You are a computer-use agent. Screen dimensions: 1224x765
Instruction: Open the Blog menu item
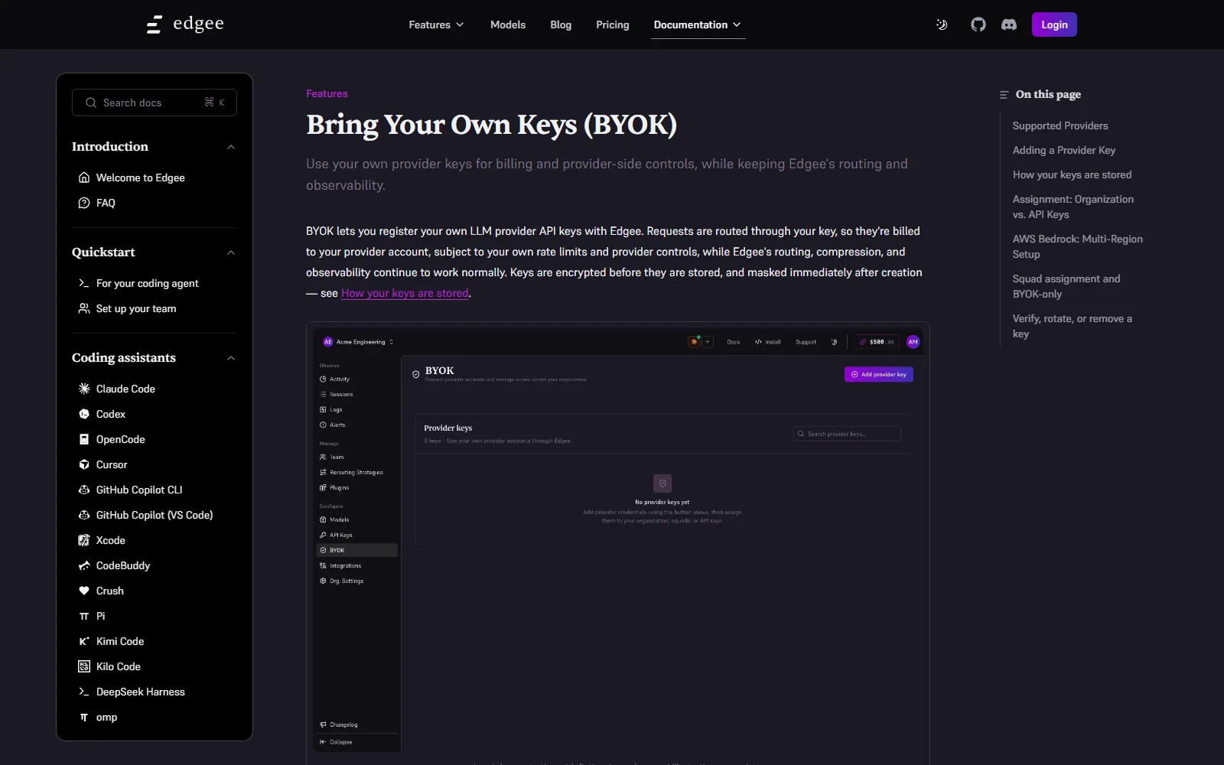coord(561,24)
